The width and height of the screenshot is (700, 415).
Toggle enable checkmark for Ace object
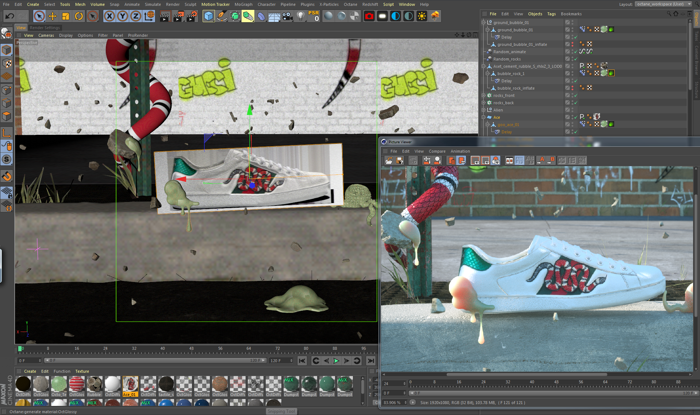pos(576,117)
